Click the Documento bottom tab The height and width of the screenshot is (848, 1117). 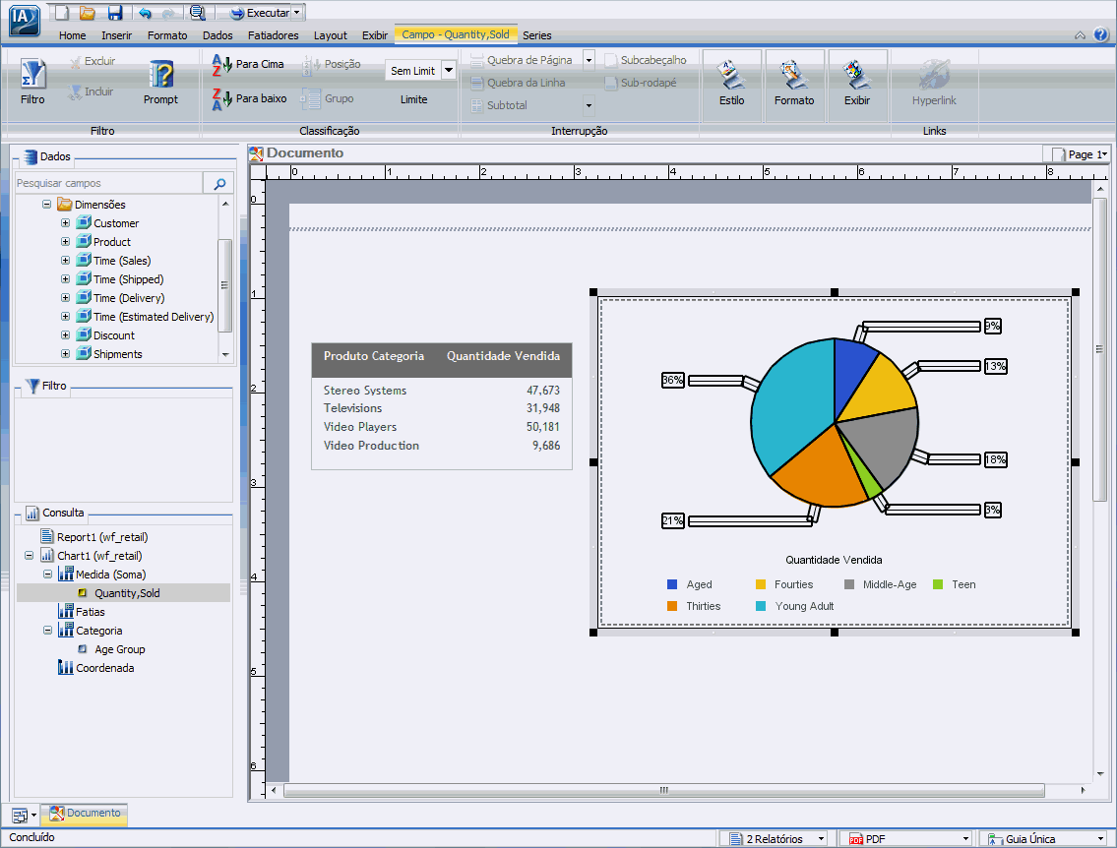[84, 814]
